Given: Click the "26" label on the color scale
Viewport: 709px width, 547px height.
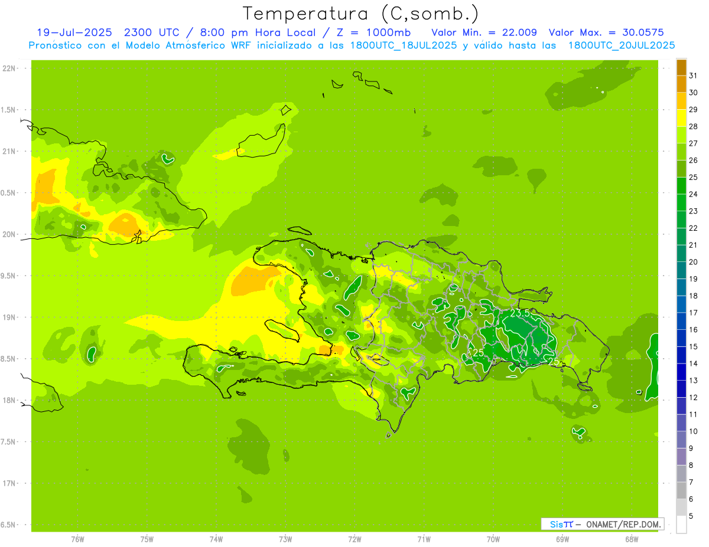Looking at the screenshot, I should pos(693,161).
